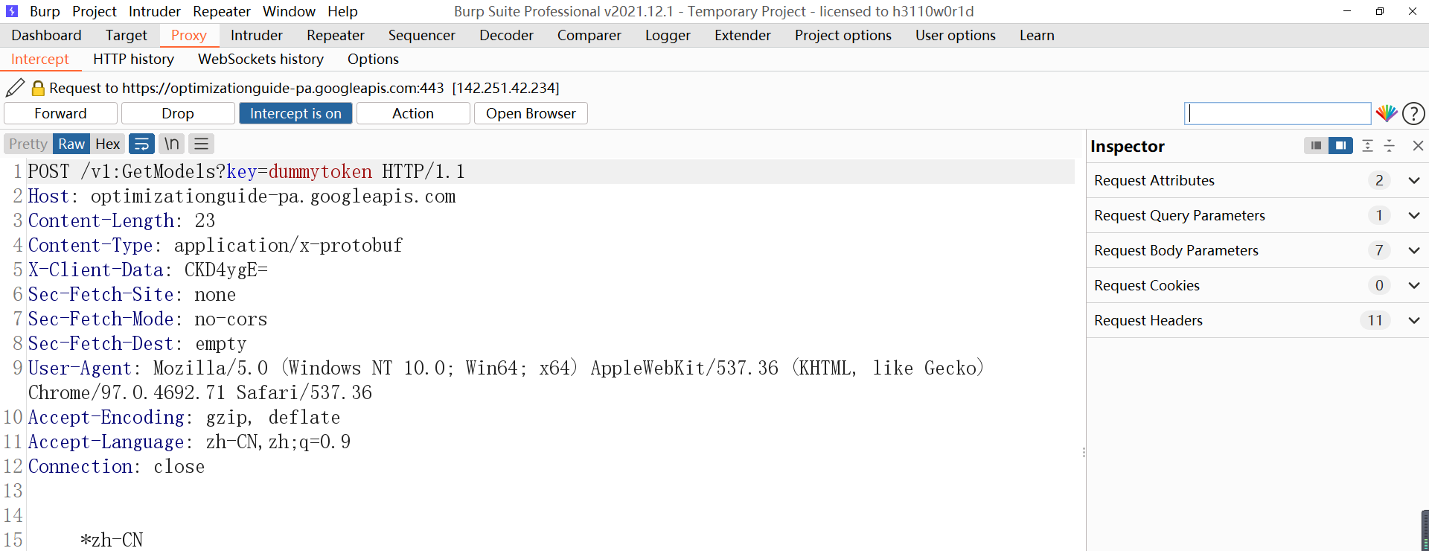Switch to the Dashboard tab

[x=46, y=35]
